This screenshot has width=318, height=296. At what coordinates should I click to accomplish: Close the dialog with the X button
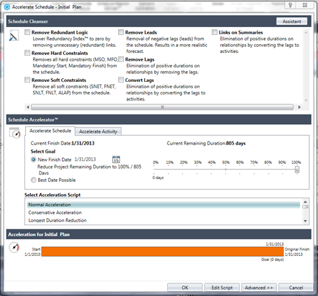click(305, 5)
